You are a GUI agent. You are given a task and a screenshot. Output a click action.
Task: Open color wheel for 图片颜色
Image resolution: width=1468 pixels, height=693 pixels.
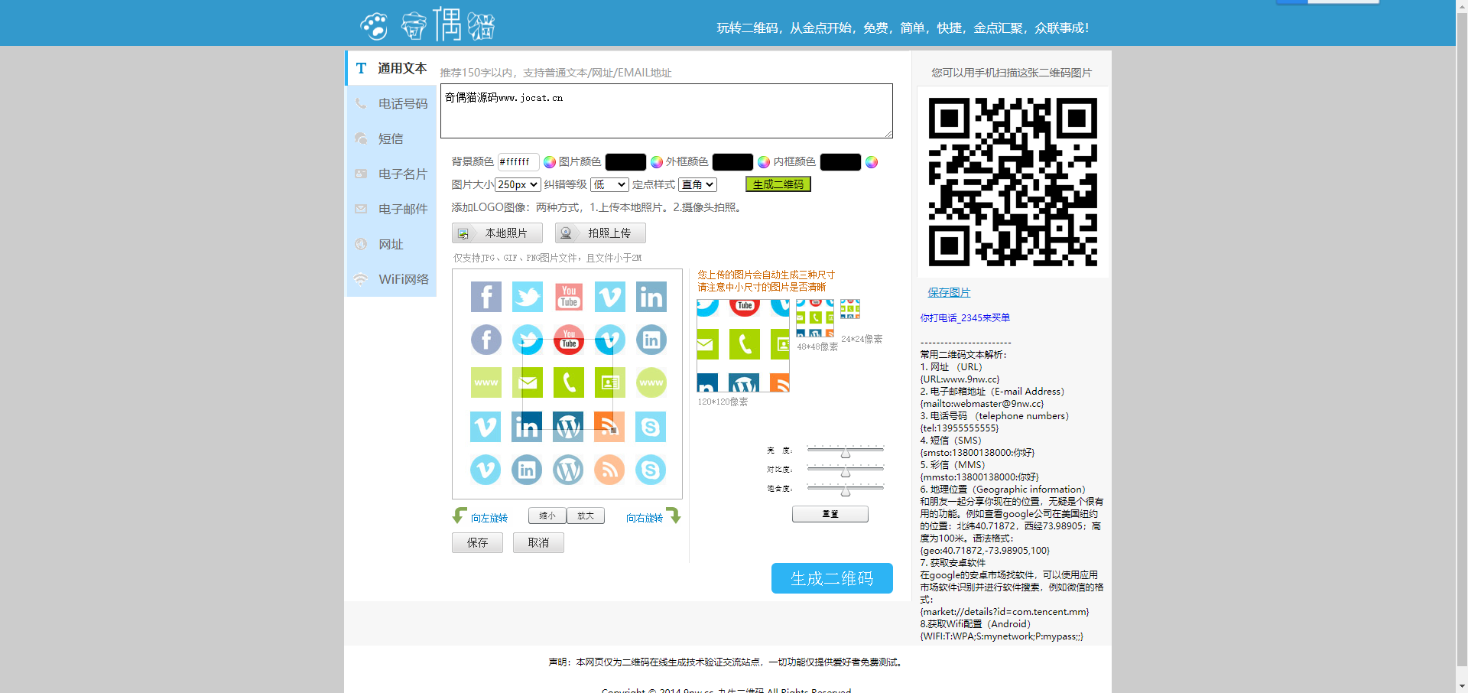(x=656, y=162)
